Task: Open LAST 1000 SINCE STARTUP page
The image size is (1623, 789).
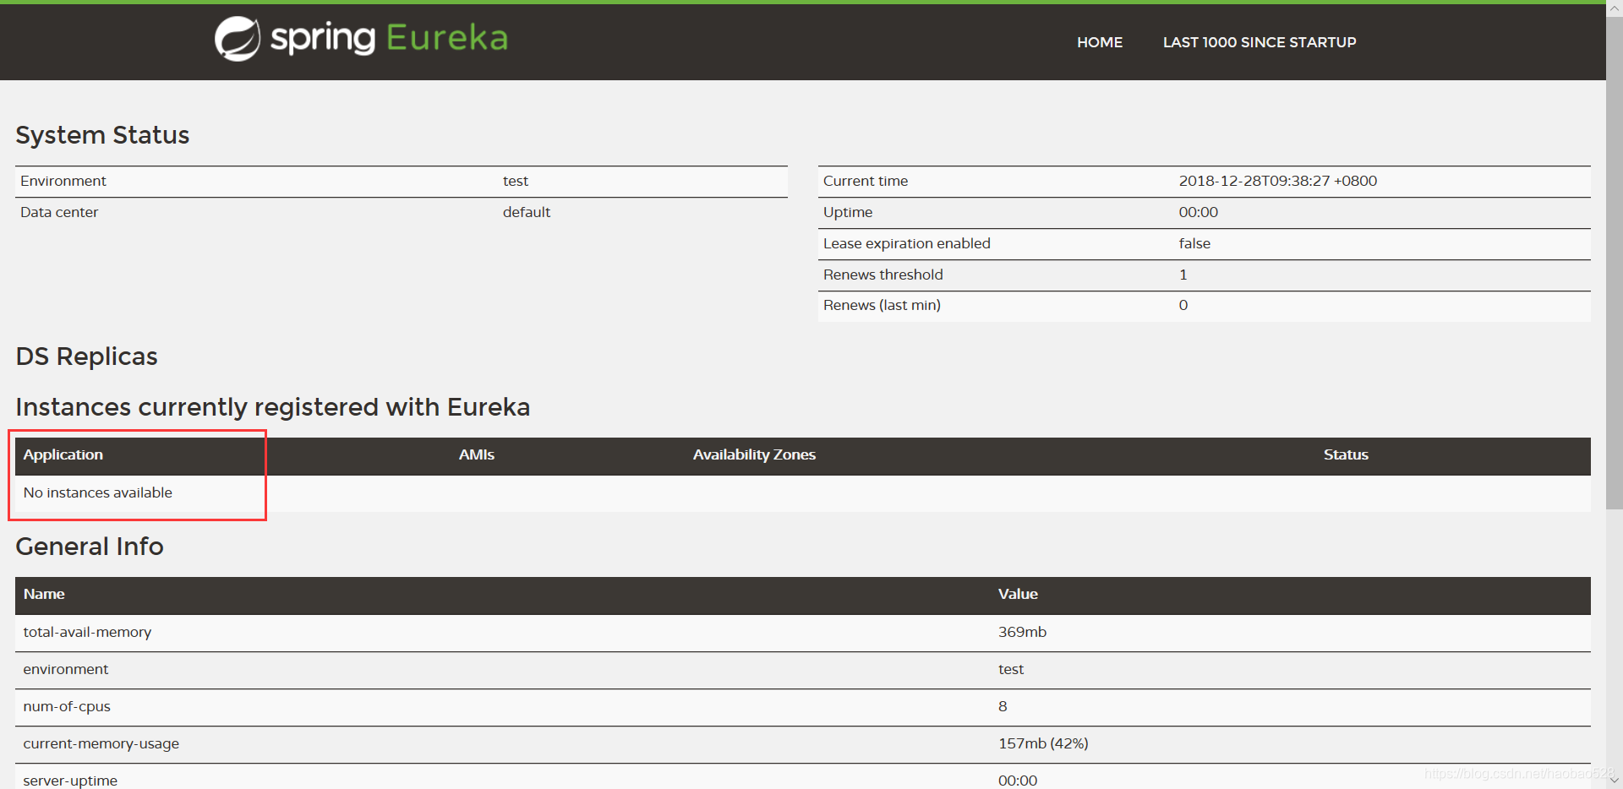Action: tap(1260, 42)
